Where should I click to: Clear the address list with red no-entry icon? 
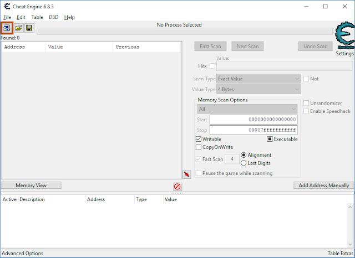[177, 187]
